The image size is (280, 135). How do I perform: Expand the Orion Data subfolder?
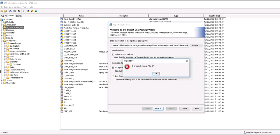click(x=8, y=64)
